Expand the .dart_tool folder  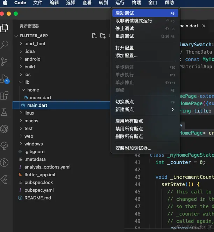(x=21, y=43)
